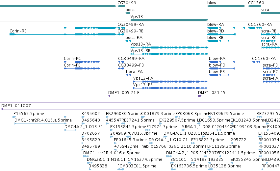The width and height of the screenshot is (280, 171).
Task: Select the CG1360 gene label
Action: (256, 3)
